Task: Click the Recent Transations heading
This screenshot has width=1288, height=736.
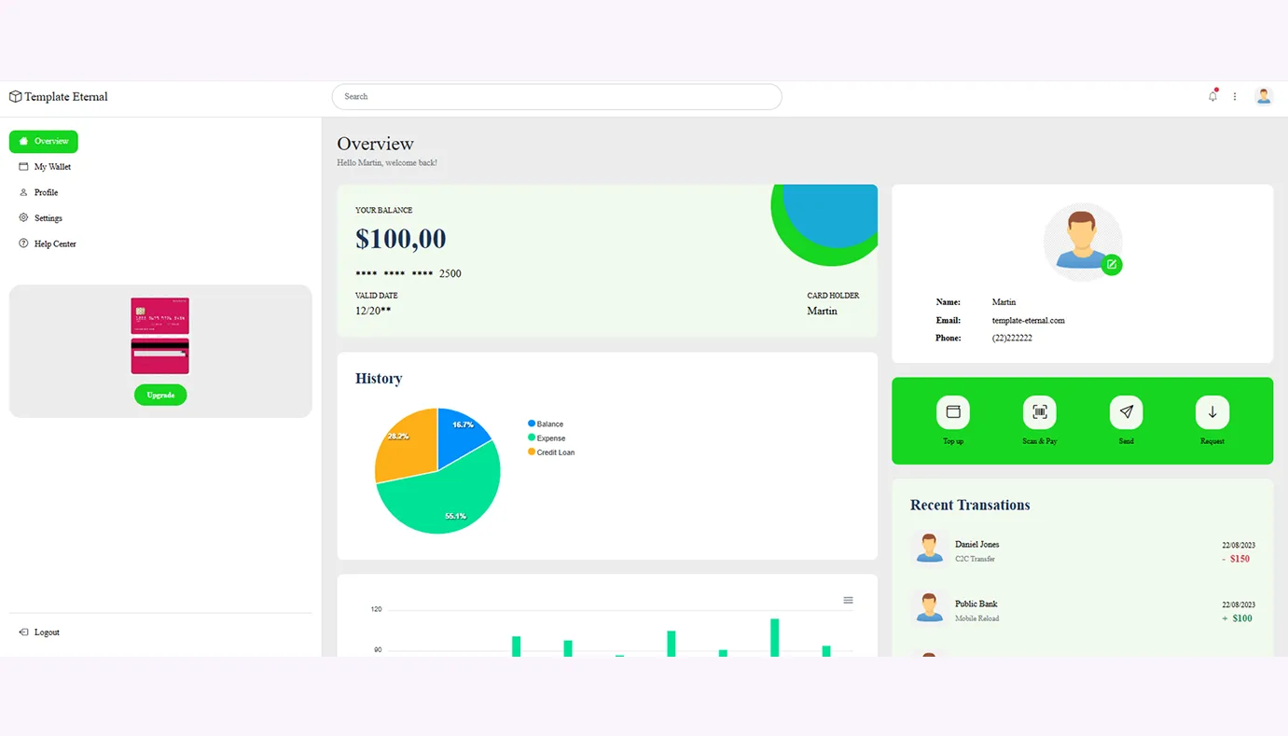Action: (x=970, y=506)
